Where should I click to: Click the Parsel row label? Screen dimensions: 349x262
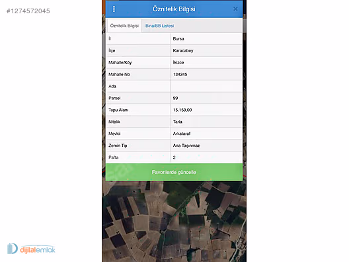coord(114,98)
